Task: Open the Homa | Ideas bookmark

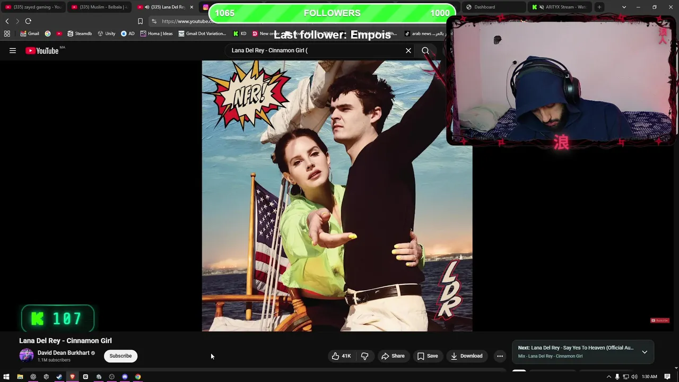Action: pos(156,33)
